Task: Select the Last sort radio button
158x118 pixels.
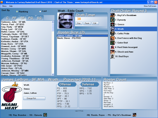Action: point(40,11)
